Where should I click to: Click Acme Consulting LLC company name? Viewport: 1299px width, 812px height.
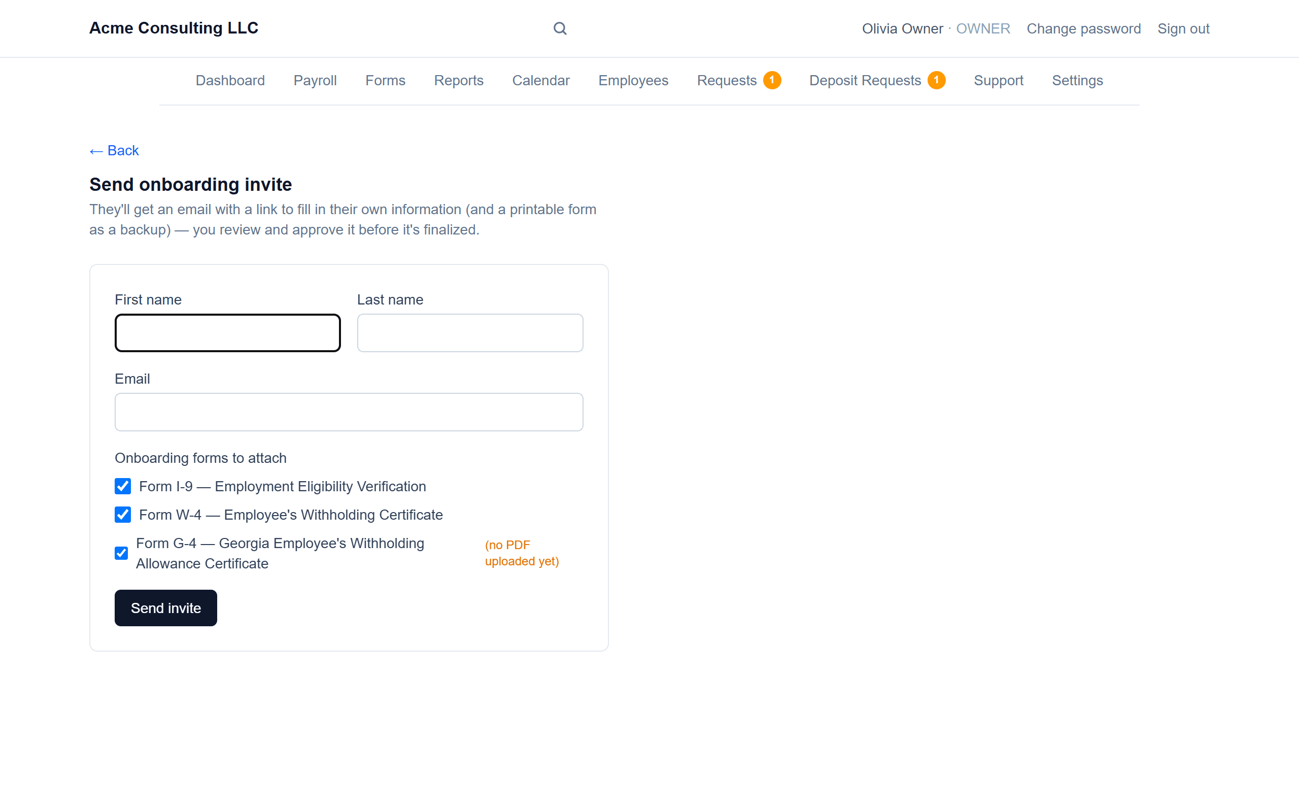(x=174, y=28)
